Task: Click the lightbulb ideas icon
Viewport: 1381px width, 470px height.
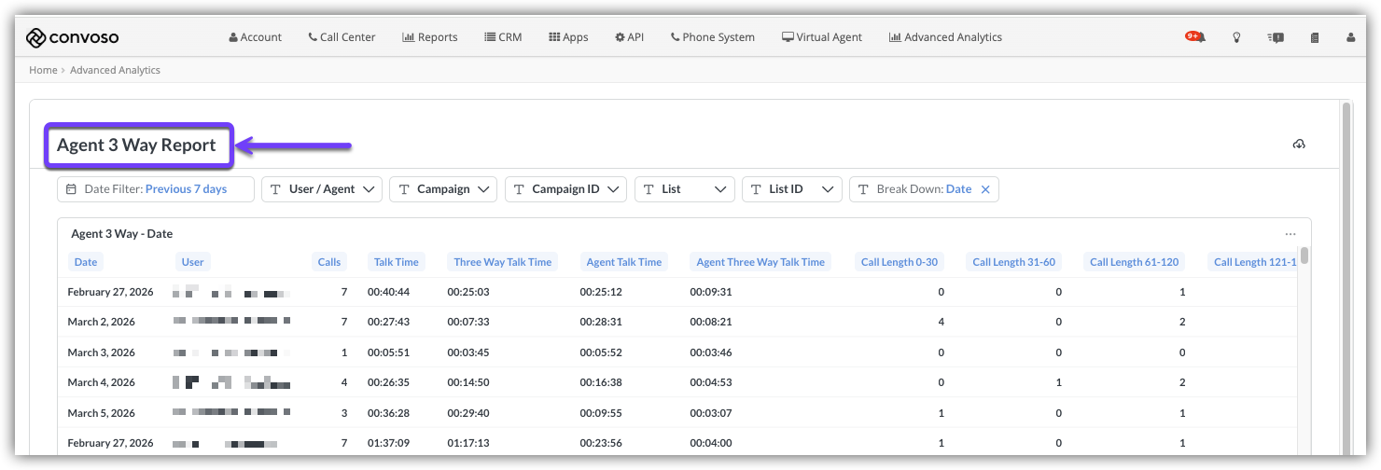Action: 1237,37
